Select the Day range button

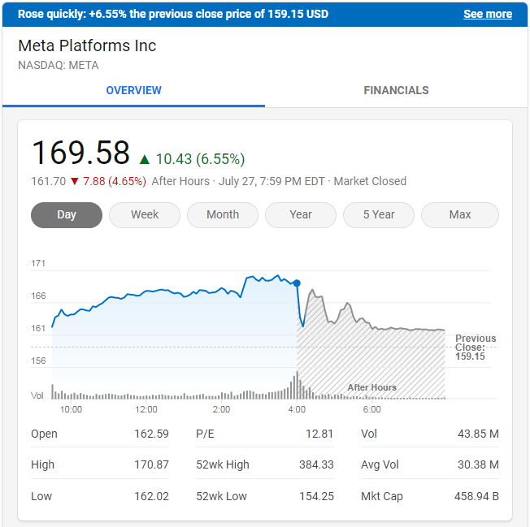click(x=67, y=215)
